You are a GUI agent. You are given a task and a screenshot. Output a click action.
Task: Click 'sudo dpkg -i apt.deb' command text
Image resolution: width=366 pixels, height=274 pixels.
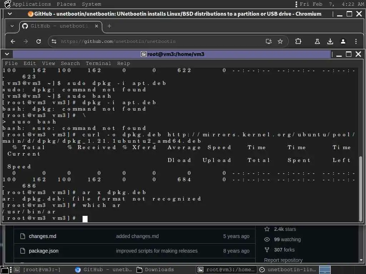point(117,83)
